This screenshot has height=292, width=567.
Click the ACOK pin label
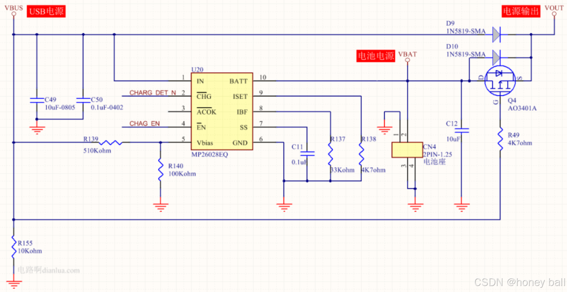tap(206, 112)
